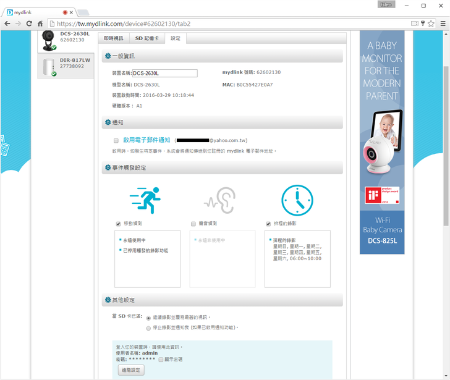Open the Chrome hamburger menu

[443, 23]
